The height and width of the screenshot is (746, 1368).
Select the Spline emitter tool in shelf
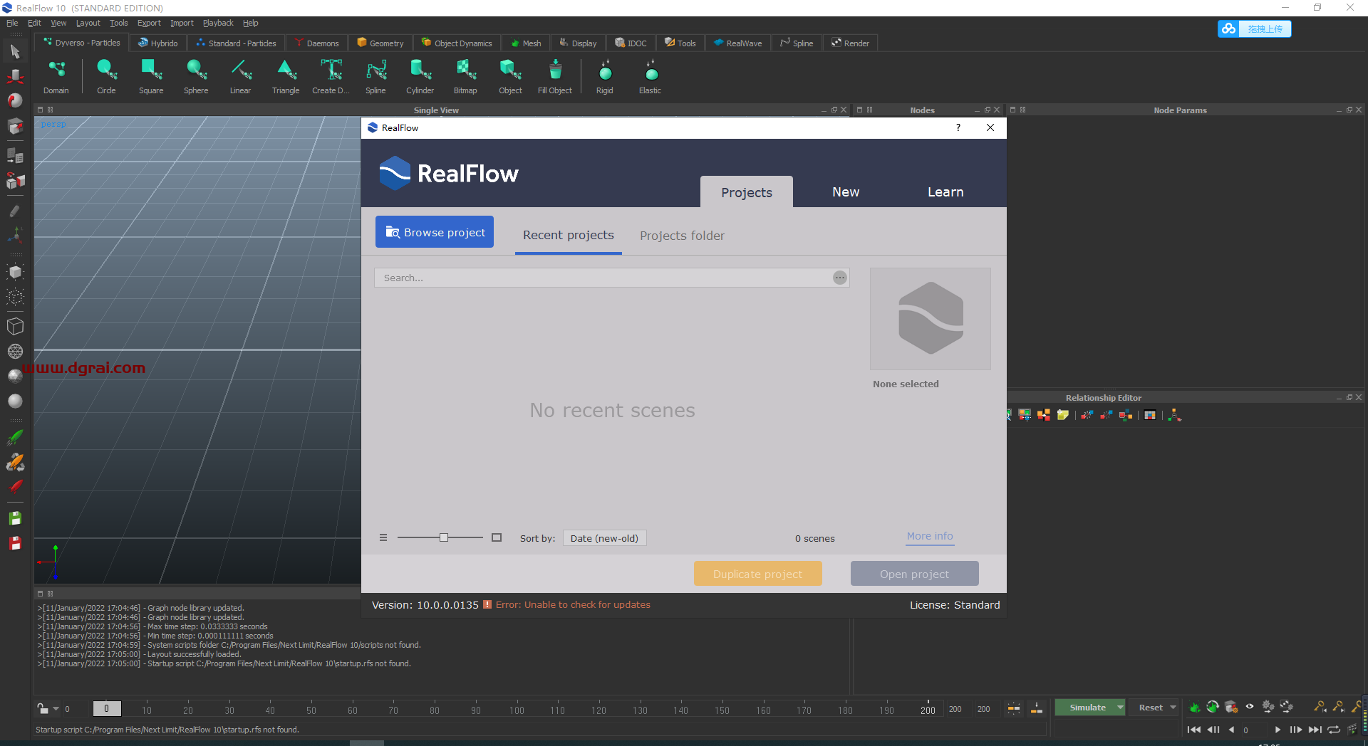click(375, 76)
